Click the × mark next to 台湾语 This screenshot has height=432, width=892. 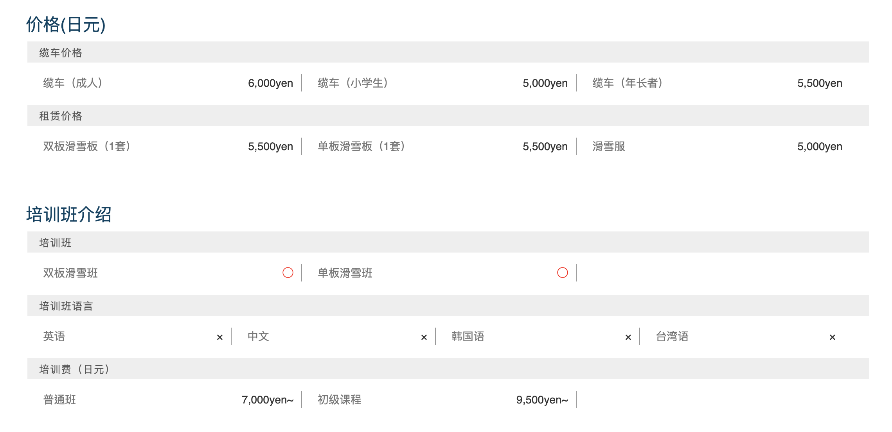(x=833, y=337)
